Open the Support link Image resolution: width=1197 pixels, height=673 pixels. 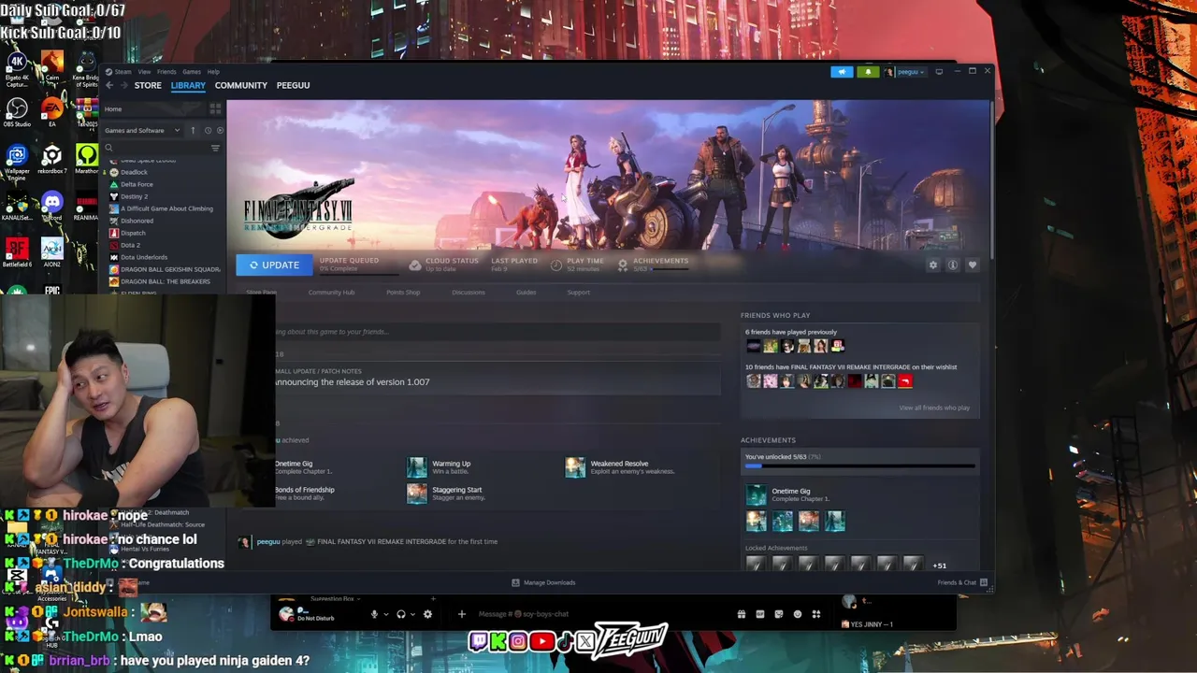(578, 293)
